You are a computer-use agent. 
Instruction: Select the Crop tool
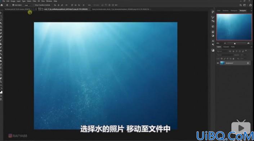point(1,27)
